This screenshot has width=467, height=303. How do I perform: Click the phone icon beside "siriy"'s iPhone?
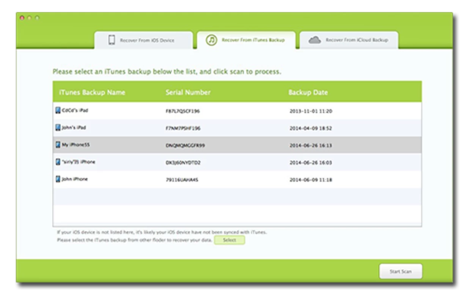click(58, 162)
